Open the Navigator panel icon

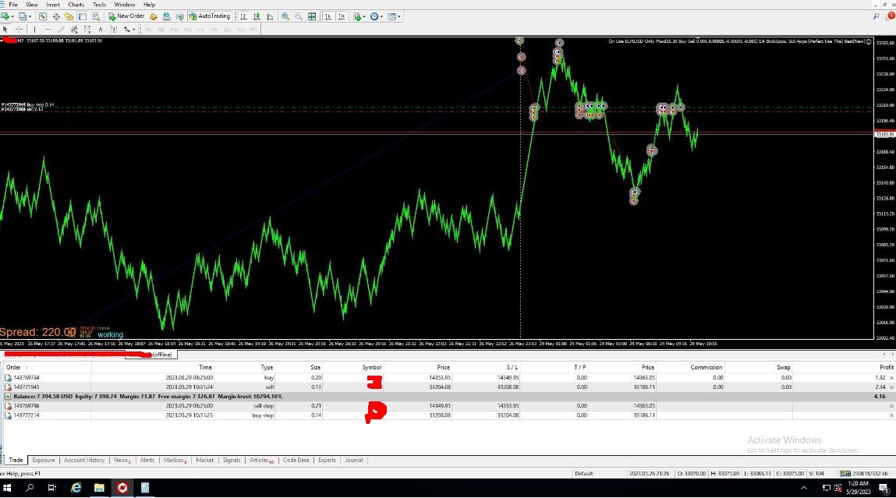click(69, 16)
